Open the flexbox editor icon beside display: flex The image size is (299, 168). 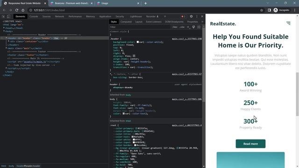[x=134, y=56]
